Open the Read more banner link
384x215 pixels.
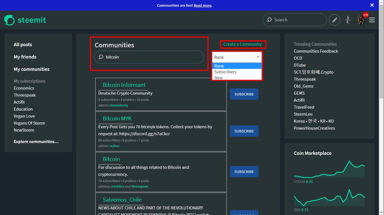202,5
